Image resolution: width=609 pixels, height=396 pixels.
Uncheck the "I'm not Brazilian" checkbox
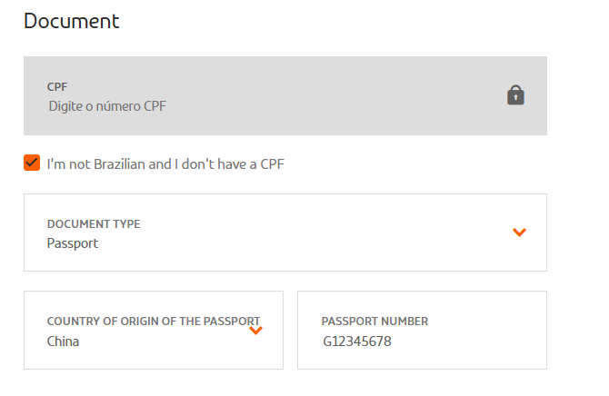(32, 163)
